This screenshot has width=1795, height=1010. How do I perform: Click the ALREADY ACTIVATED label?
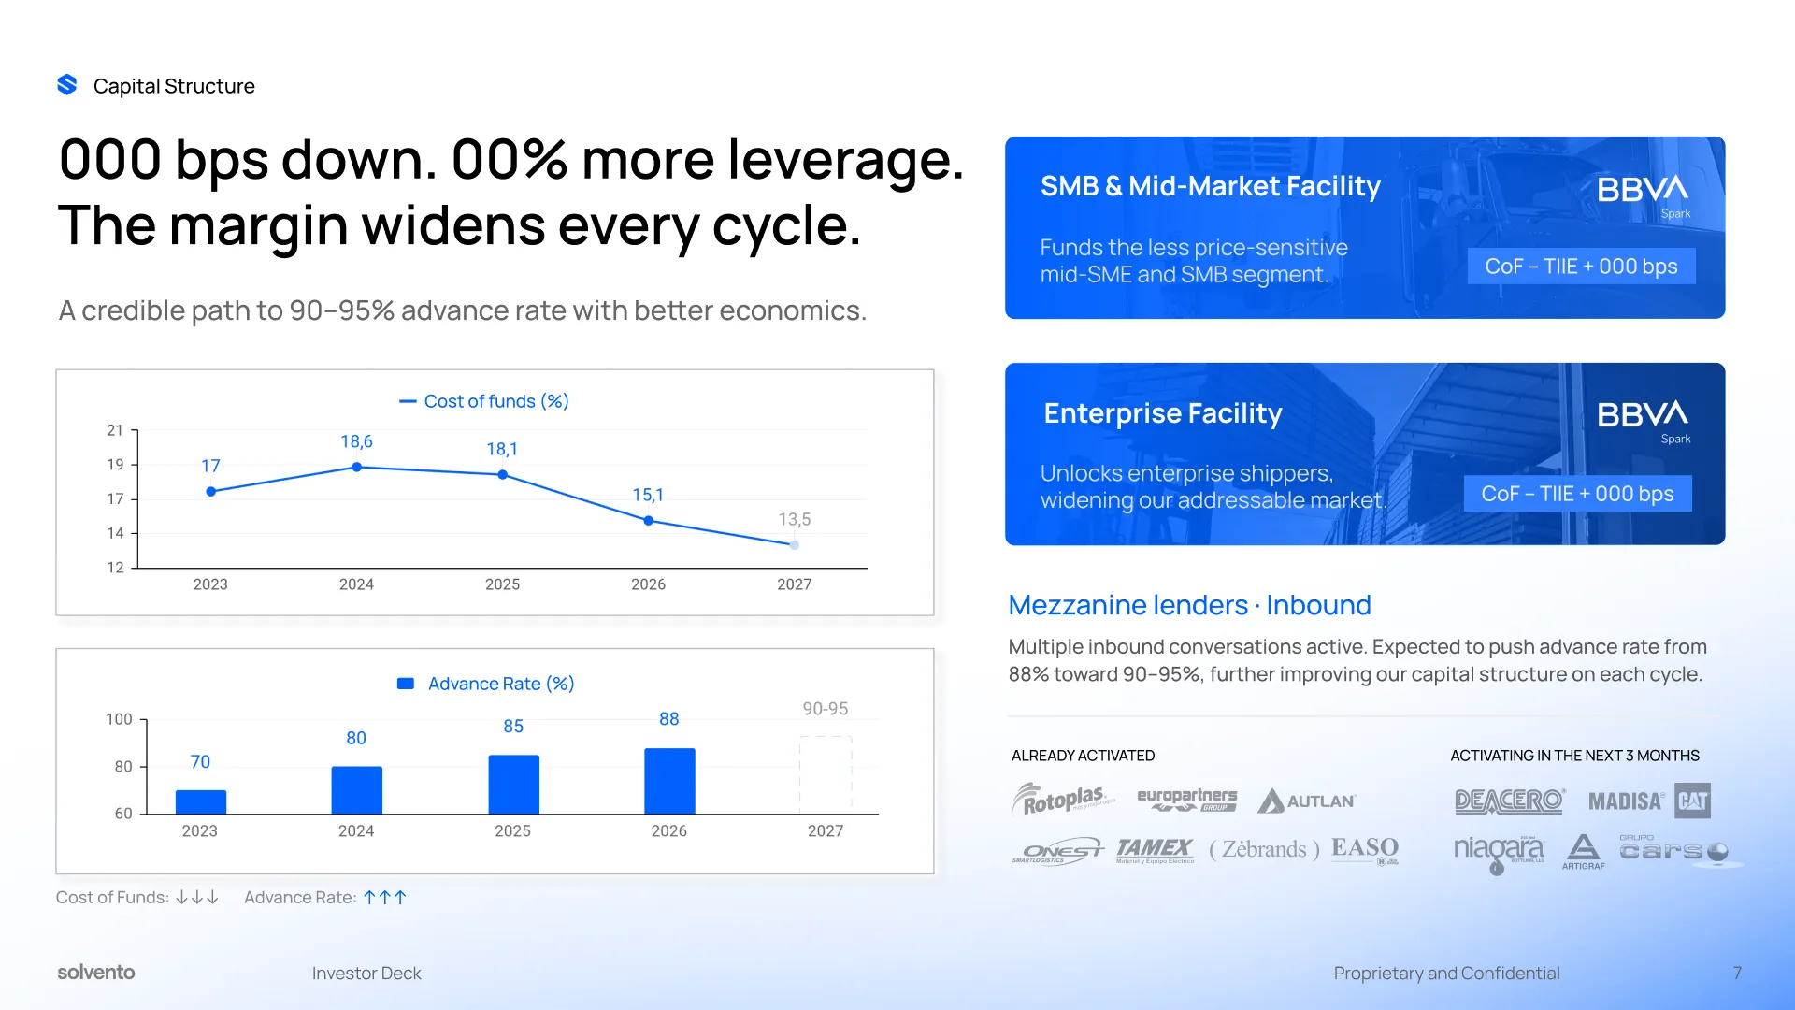tap(1083, 756)
